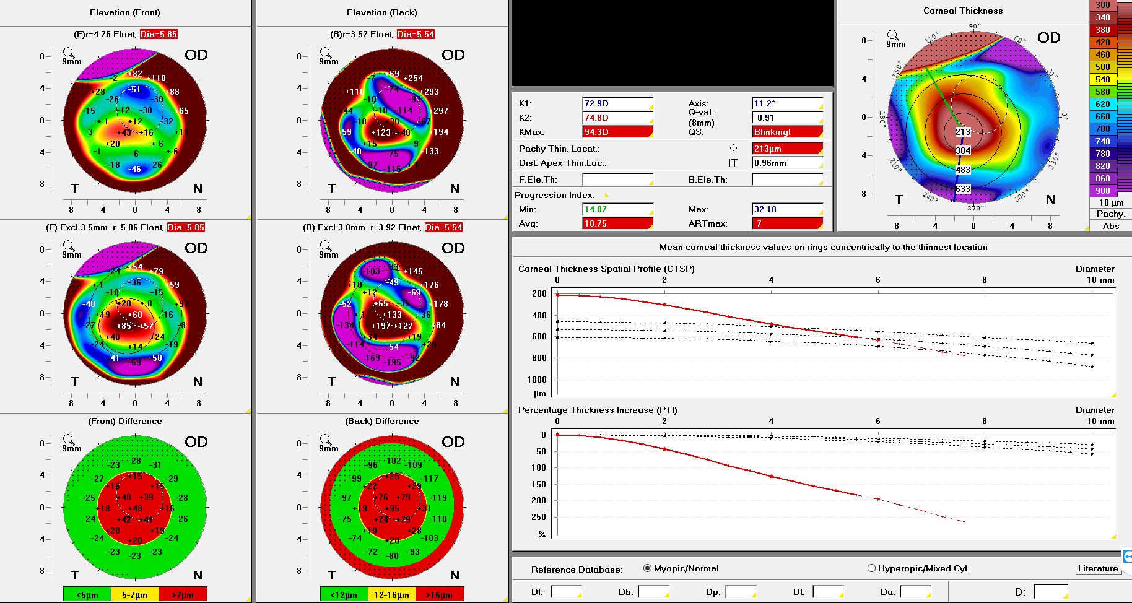Viewport: 1132px width, 603px height.
Task: Click Progression Index Avg field 18.75
Action: pos(618,223)
